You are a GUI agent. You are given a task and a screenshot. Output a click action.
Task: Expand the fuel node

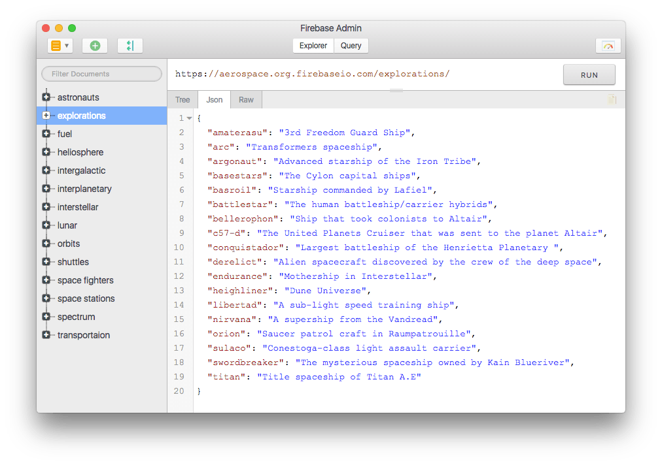[x=46, y=133]
